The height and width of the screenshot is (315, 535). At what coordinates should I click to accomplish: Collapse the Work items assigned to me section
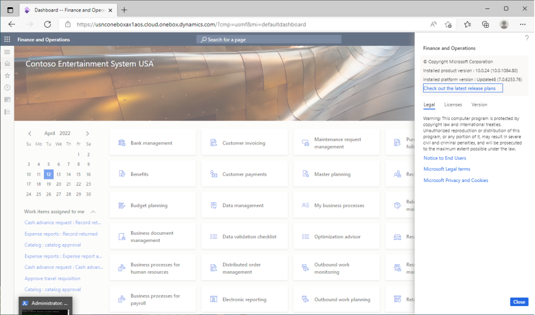(x=93, y=212)
